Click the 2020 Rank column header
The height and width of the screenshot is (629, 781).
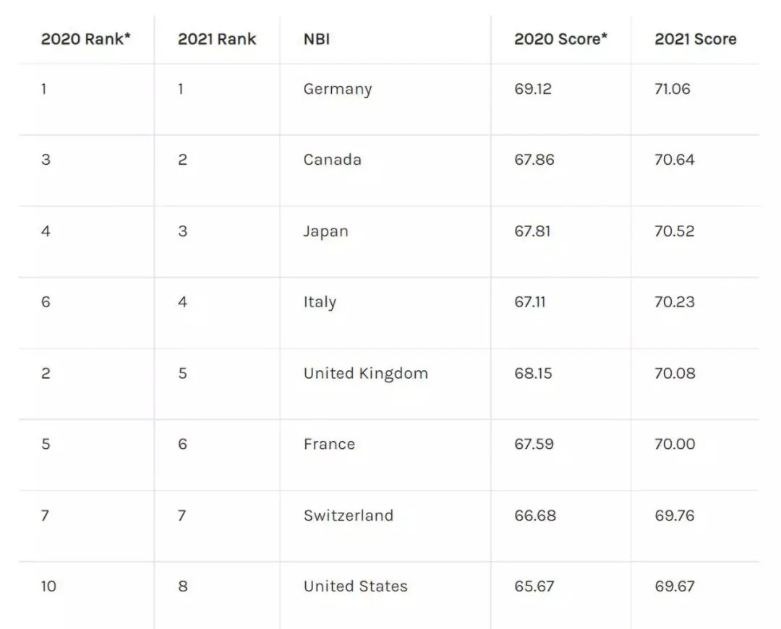85,39
